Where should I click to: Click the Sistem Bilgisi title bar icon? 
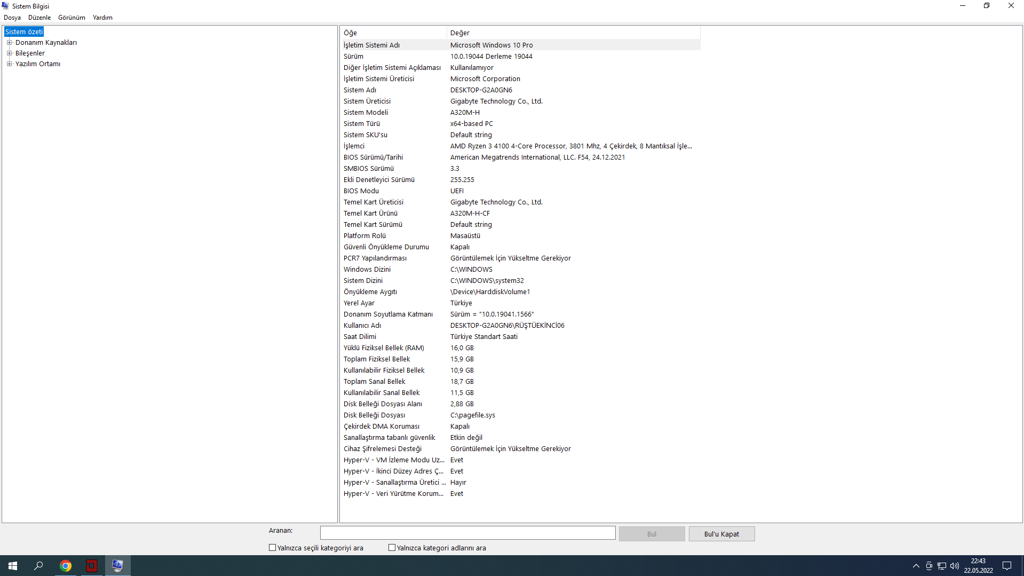click(x=5, y=6)
